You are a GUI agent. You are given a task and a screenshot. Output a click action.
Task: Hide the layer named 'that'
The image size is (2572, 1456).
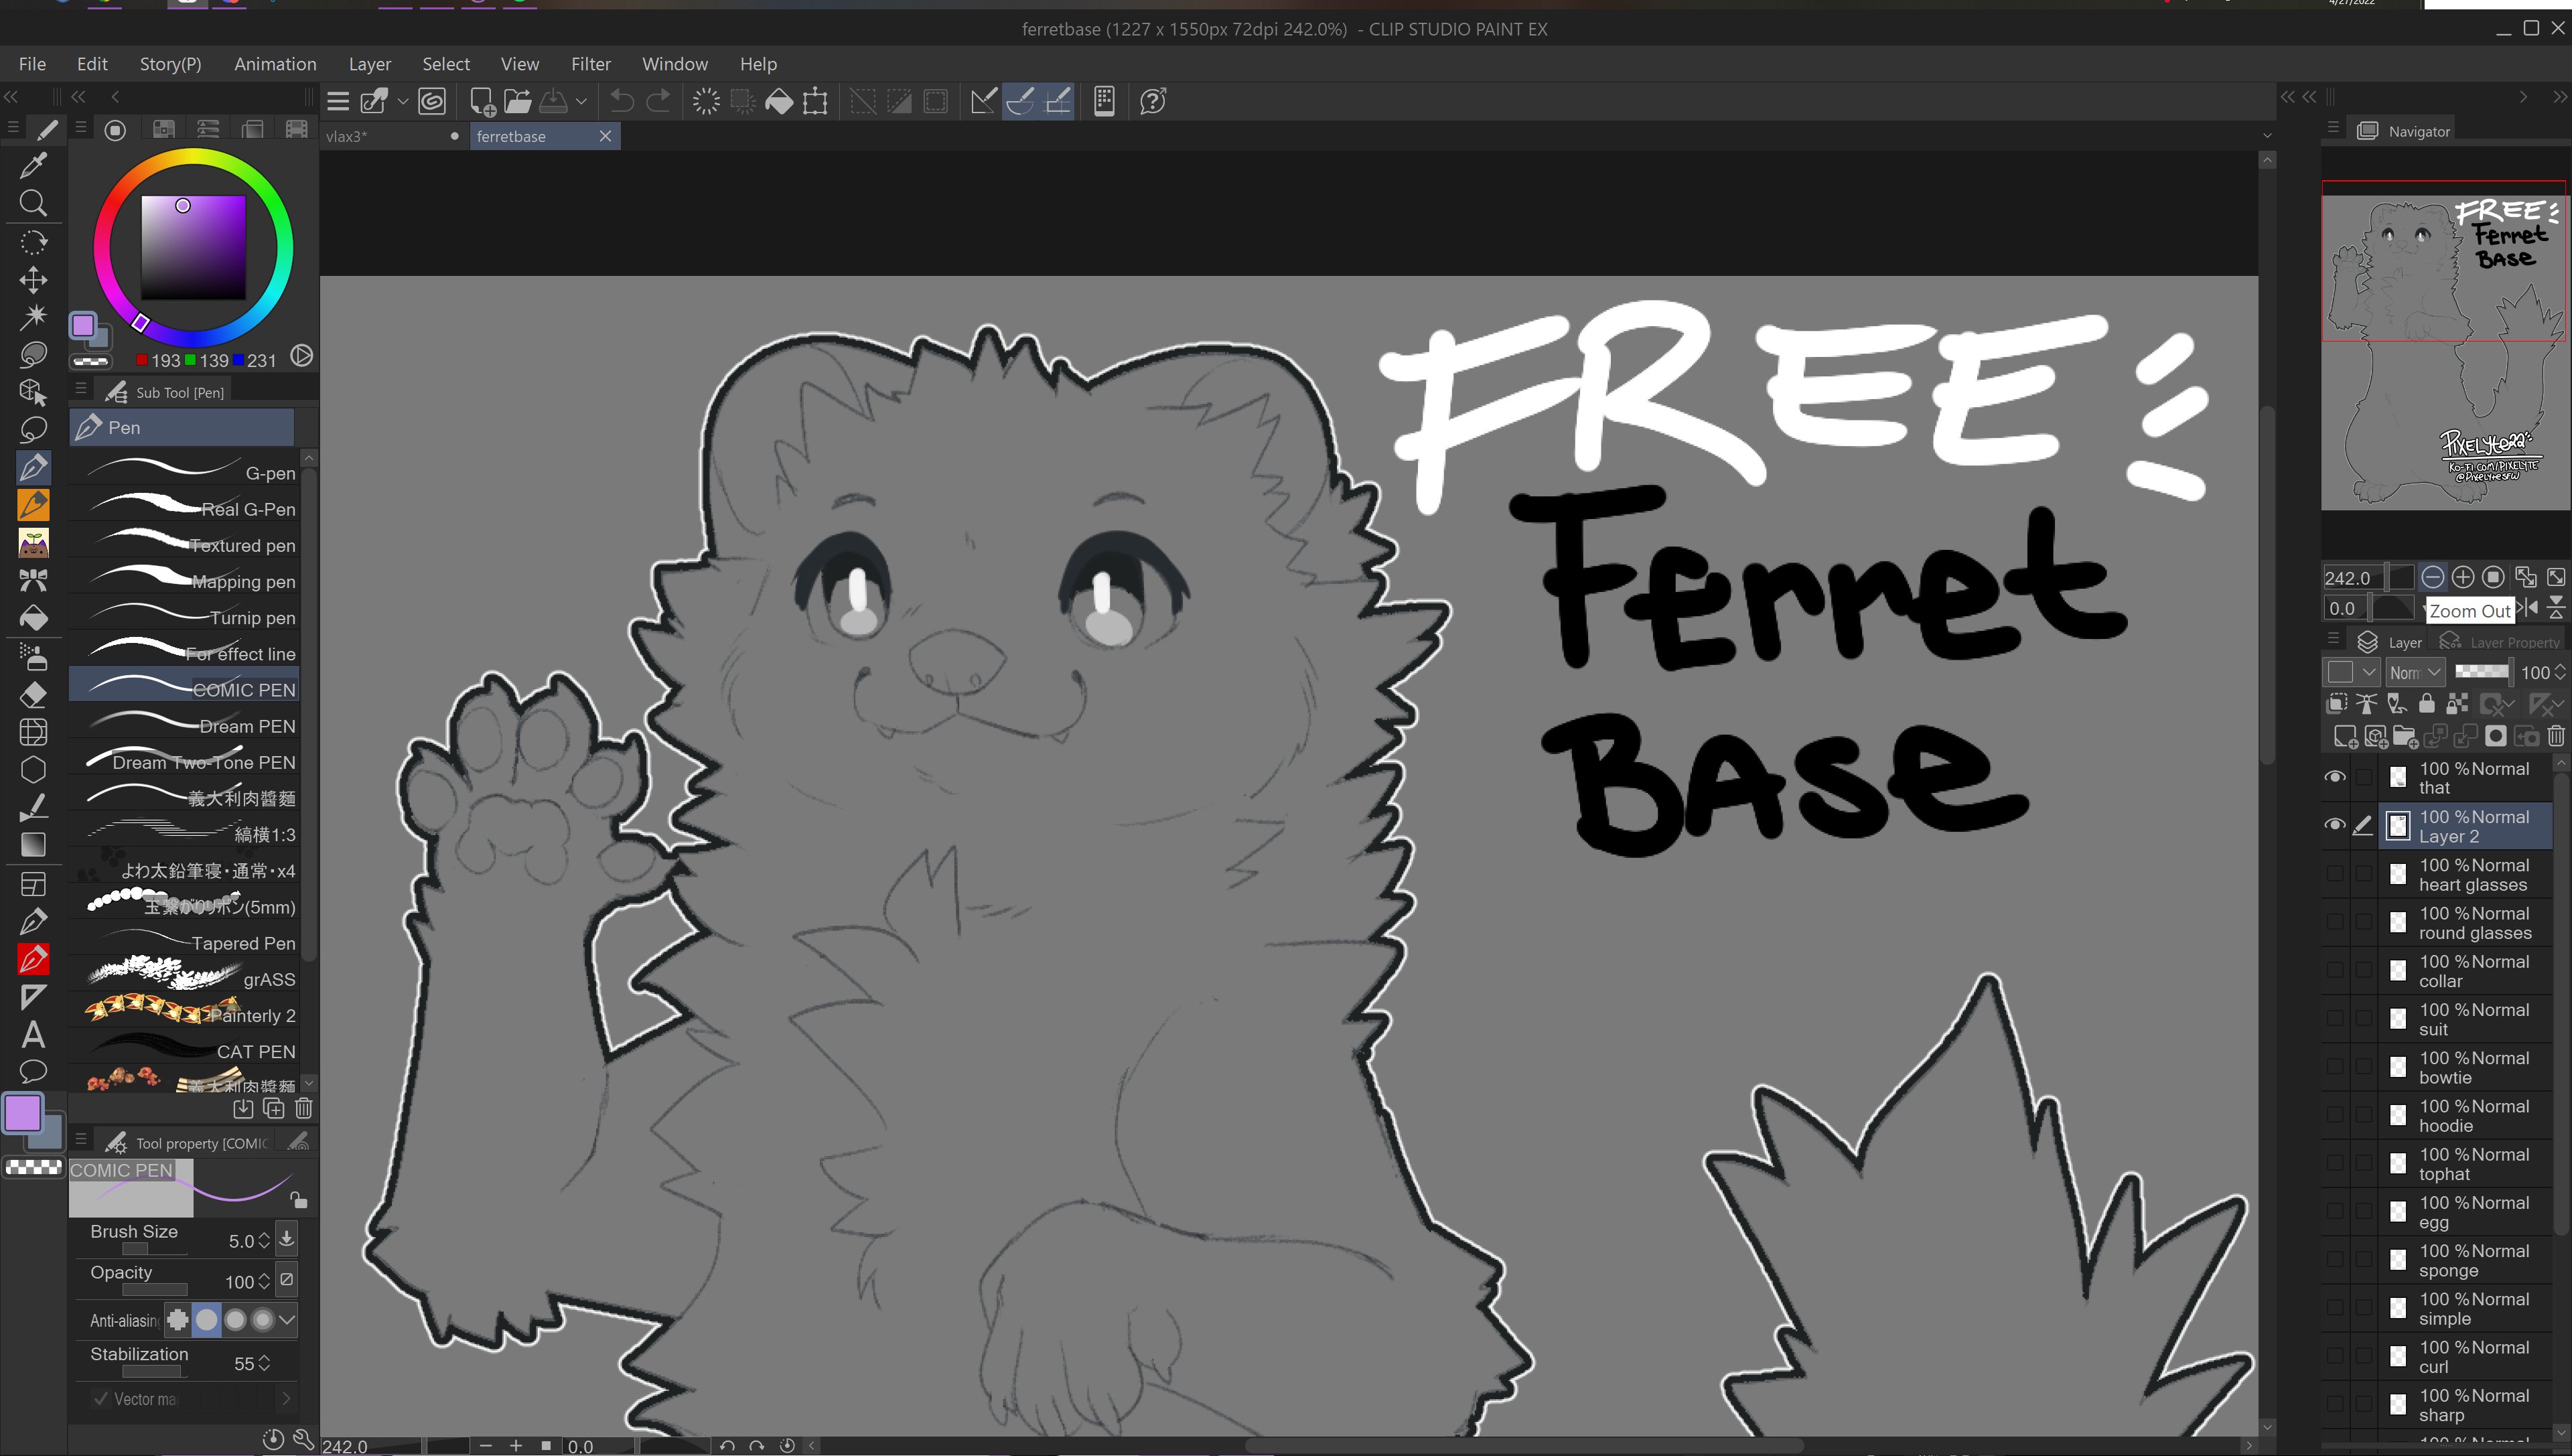click(2335, 777)
